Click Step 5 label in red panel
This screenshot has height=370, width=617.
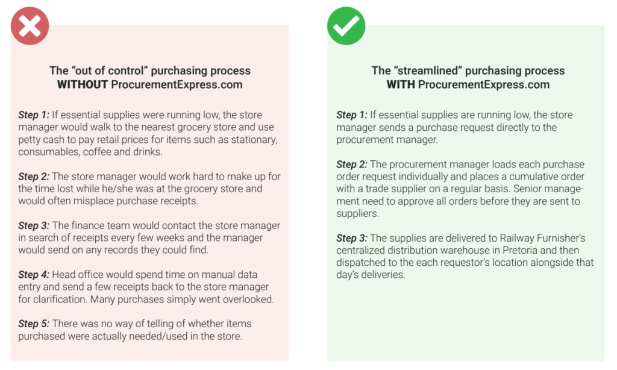34,324
